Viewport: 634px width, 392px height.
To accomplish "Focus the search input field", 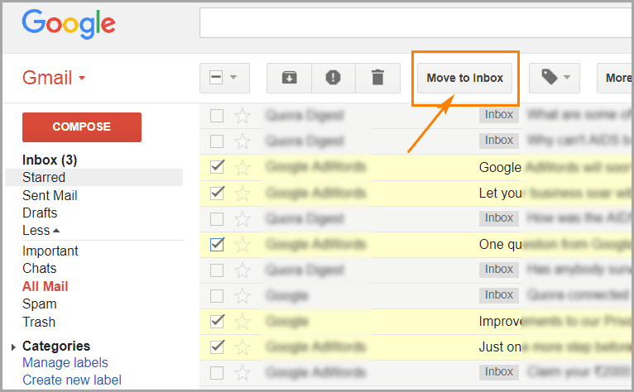I will click(x=416, y=23).
